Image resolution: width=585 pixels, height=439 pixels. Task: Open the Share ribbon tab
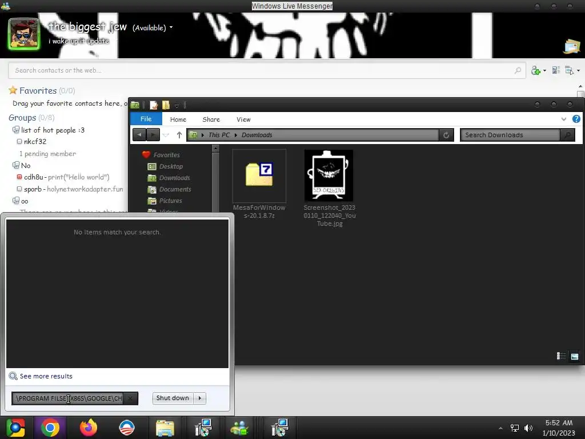pyautogui.click(x=211, y=119)
